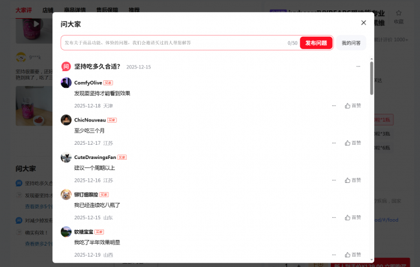
Task: Click the dialog's vertical scrollbar
Action: tap(371, 78)
